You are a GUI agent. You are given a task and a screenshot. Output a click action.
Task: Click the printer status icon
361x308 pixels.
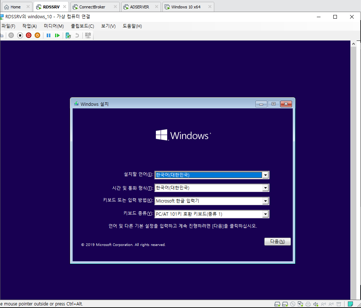tap(308, 304)
